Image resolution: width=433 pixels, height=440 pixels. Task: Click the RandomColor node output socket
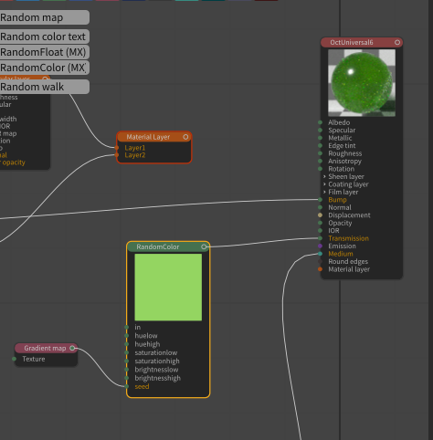(204, 246)
